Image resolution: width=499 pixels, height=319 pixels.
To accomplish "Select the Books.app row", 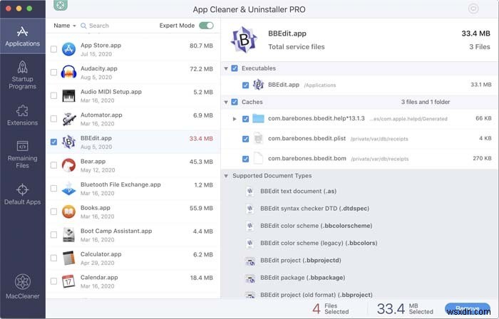I will tap(133, 211).
